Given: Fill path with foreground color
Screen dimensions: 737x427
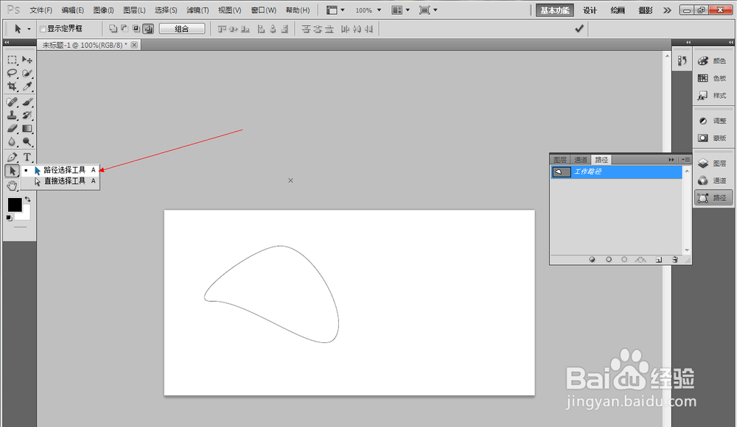Looking at the screenshot, I should (593, 259).
